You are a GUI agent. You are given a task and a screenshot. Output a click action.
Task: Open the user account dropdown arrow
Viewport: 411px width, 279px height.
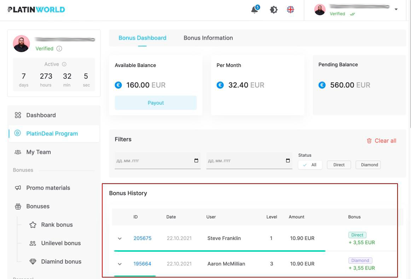coord(396,10)
